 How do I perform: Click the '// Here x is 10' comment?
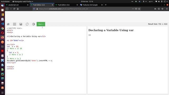point(14,49)
